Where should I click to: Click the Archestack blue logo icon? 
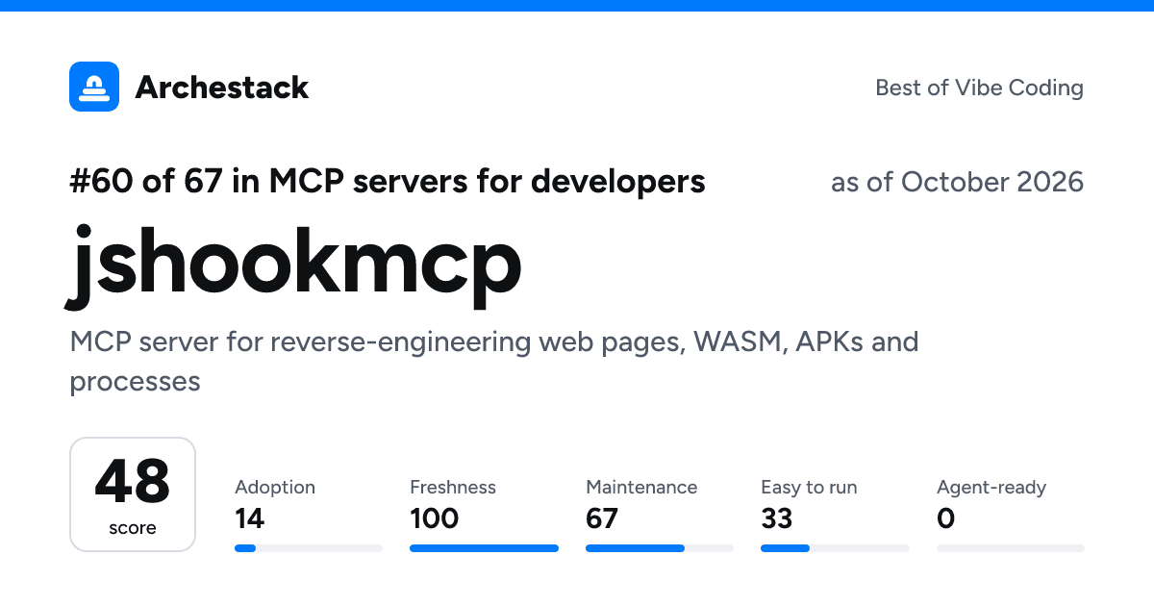(x=94, y=87)
